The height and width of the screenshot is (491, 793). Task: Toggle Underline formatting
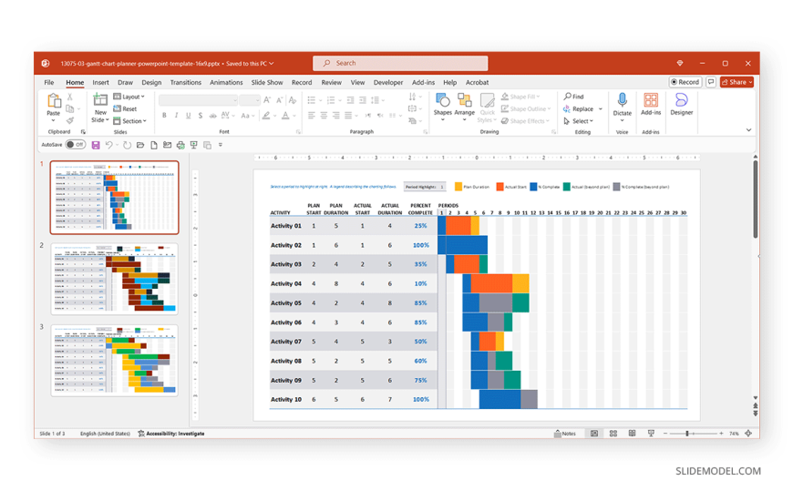coord(188,116)
